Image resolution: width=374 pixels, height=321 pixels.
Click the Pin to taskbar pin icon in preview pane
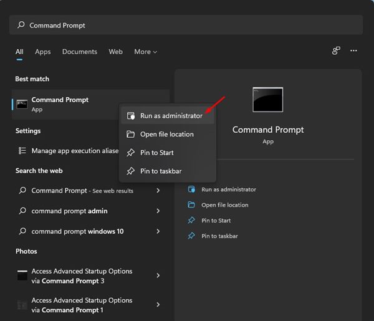click(191, 236)
